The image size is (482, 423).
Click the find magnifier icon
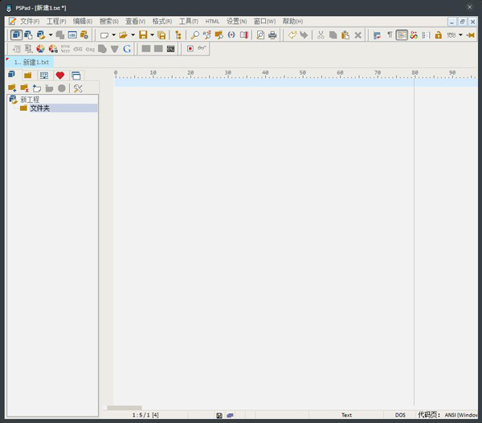point(194,35)
